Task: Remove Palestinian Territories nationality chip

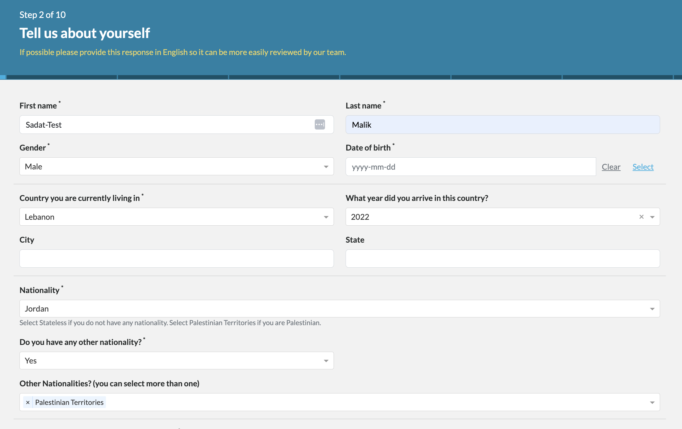Action: pyautogui.click(x=28, y=402)
